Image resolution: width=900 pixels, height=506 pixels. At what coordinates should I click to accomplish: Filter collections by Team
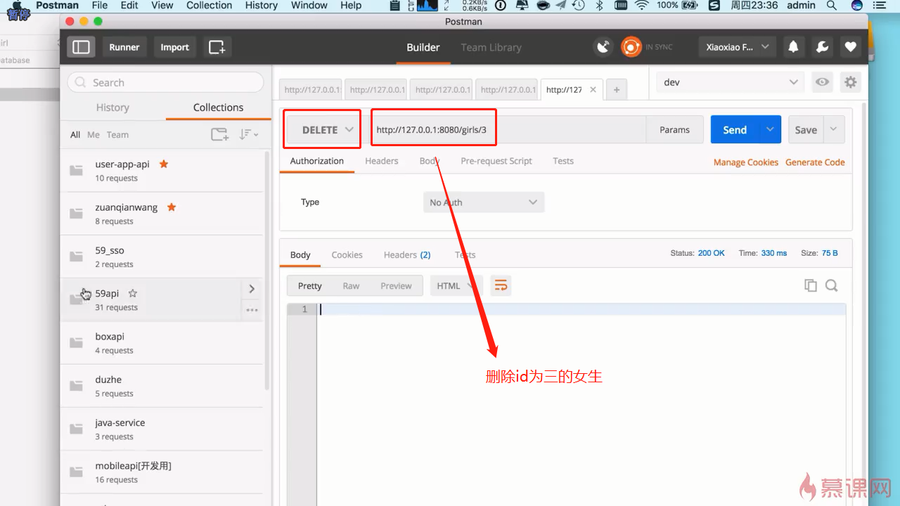[117, 134]
